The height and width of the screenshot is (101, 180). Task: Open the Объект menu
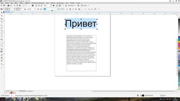[21, 3]
